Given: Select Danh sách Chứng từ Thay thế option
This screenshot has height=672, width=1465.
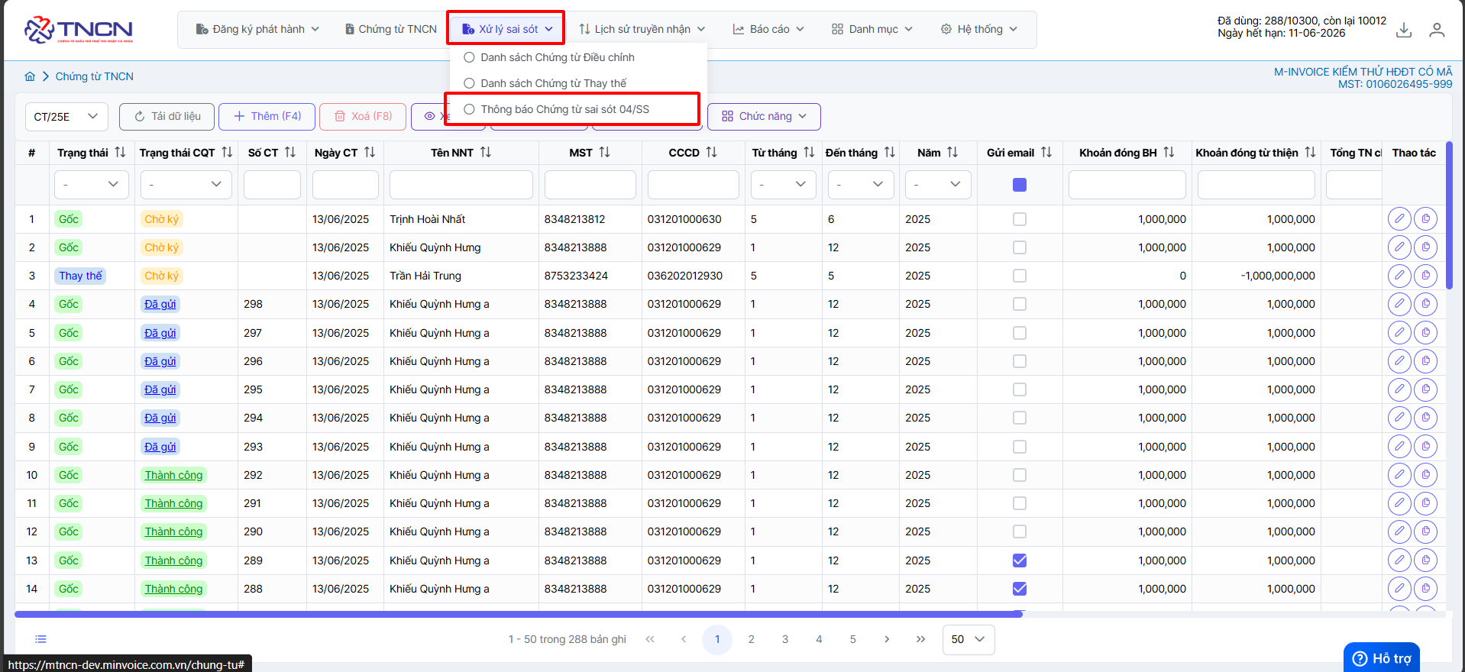Looking at the screenshot, I should click(x=545, y=83).
